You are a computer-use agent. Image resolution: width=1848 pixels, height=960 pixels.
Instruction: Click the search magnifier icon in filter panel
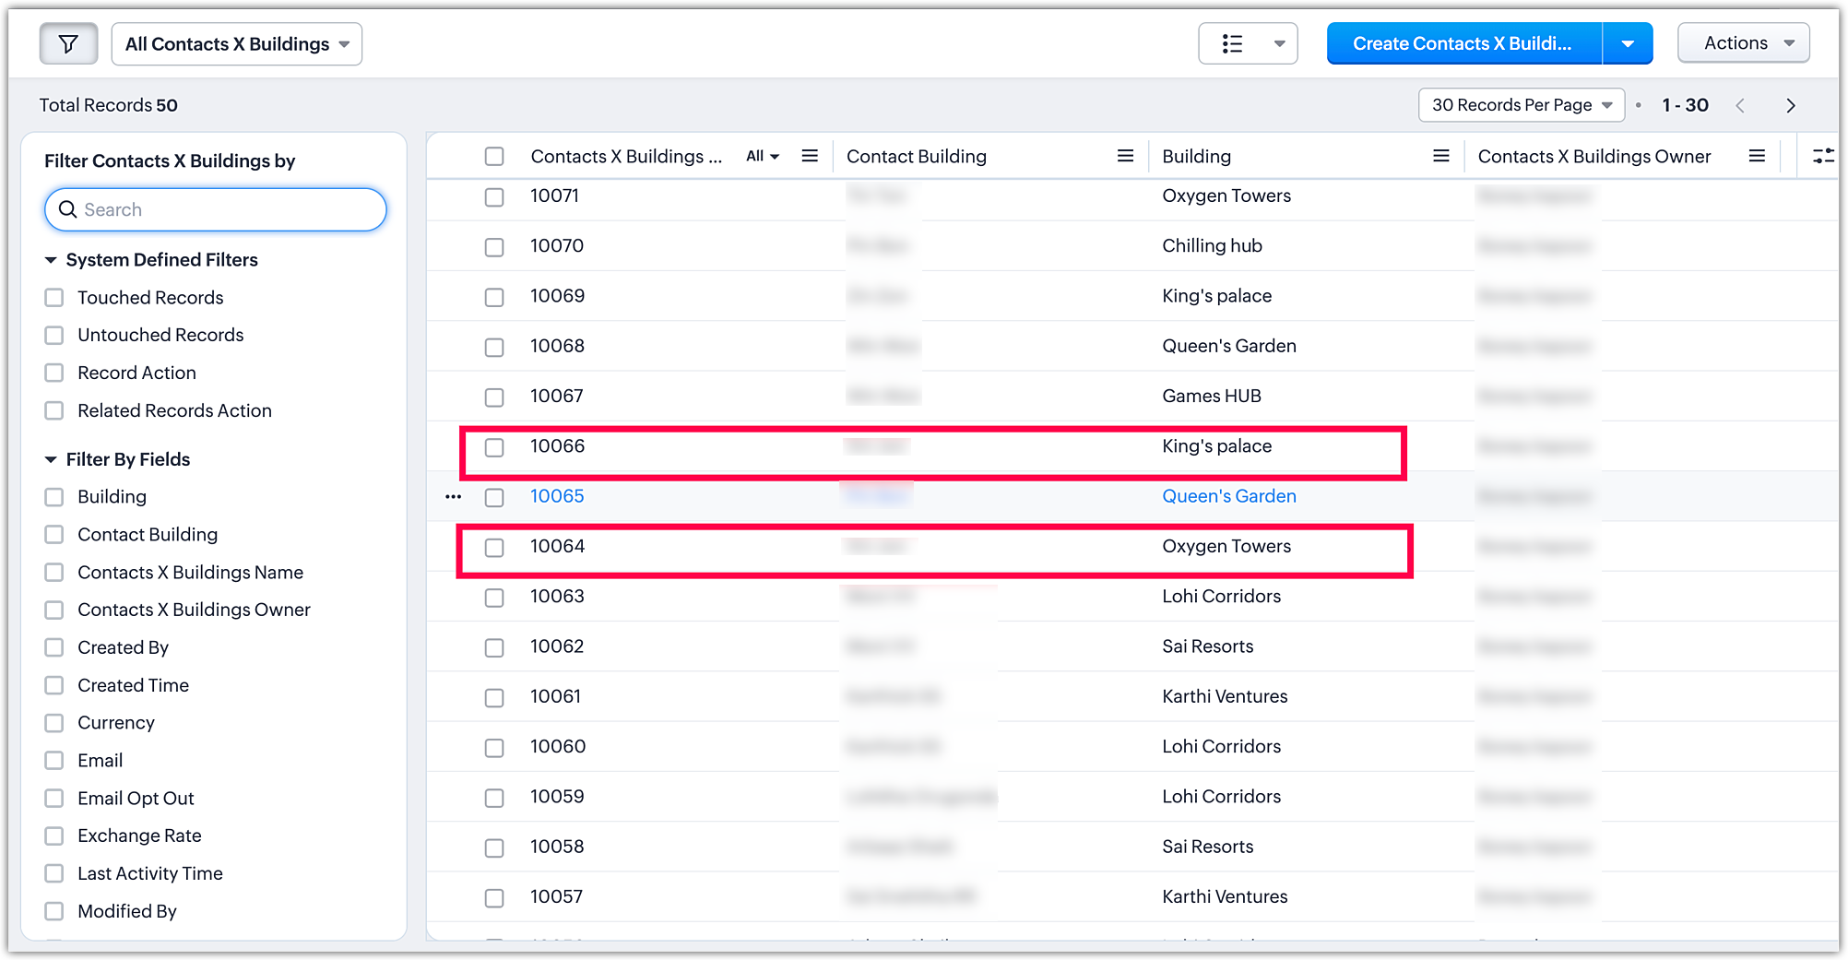[x=67, y=209]
